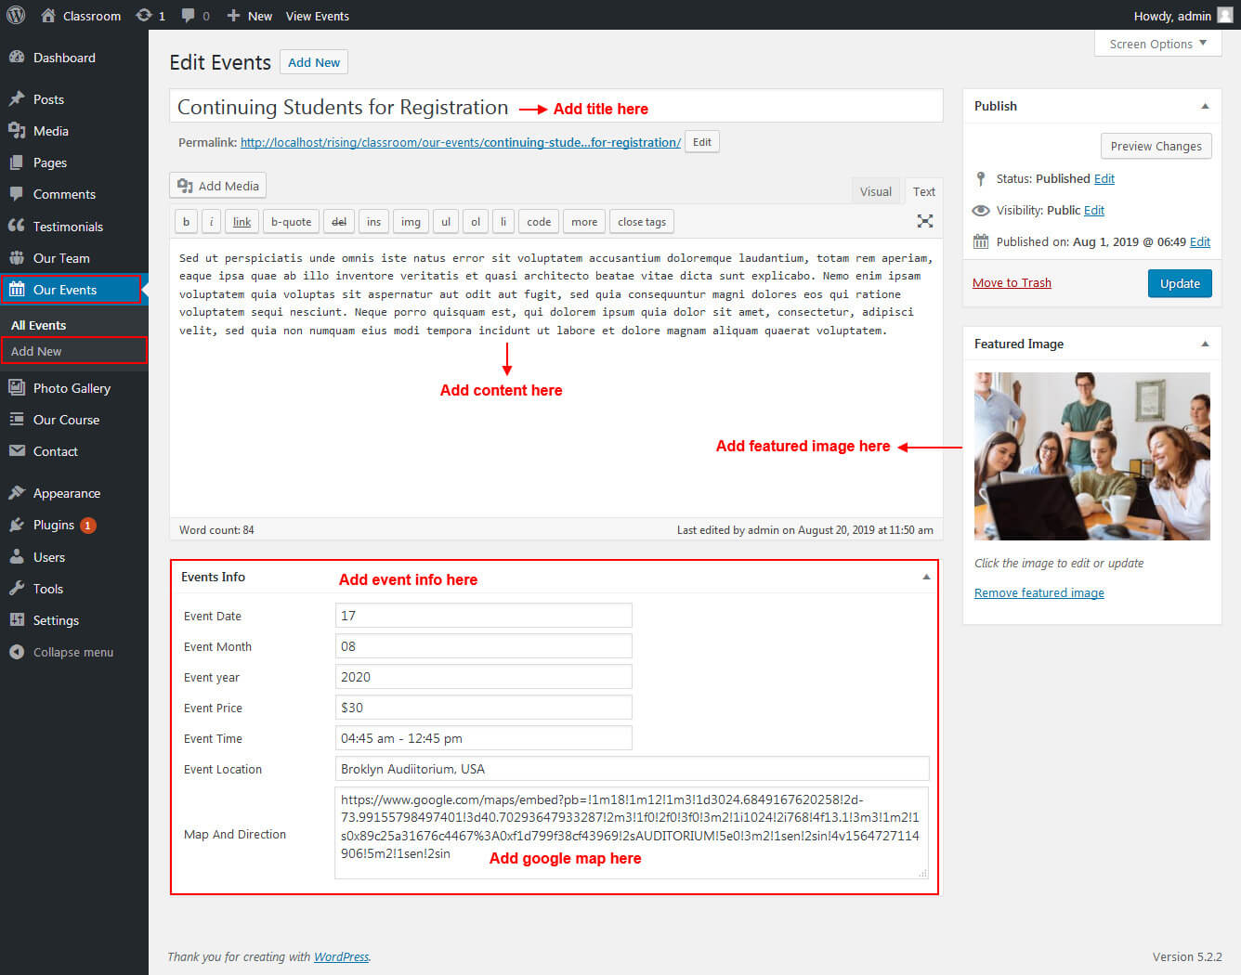Click the featured image thumbnail

[x=1091, y=456]
